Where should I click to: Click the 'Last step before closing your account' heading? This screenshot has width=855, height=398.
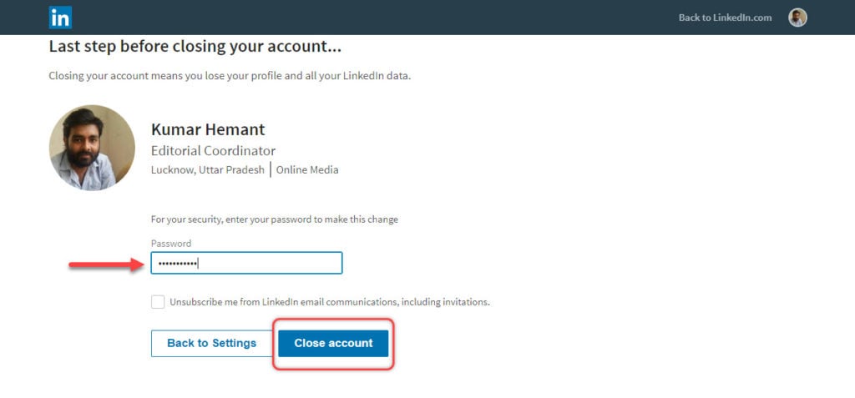coord(195,47)
